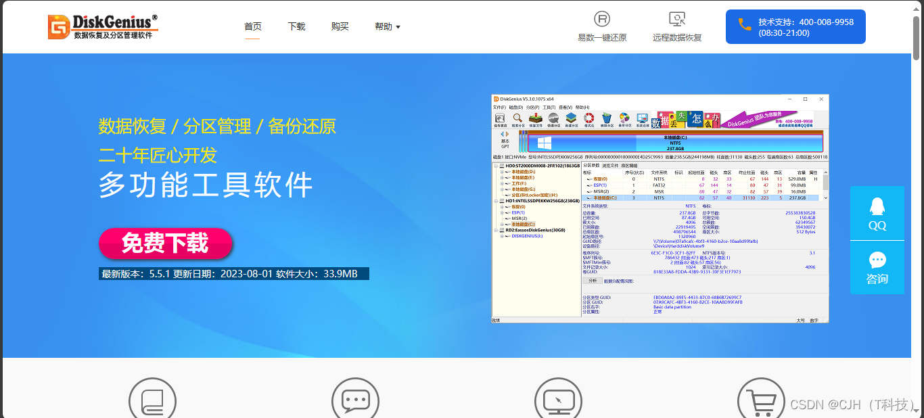Click the shopping cart icon in the bottom row
Viewport: 924px width, 418px height.
click(x=761, y=400)
